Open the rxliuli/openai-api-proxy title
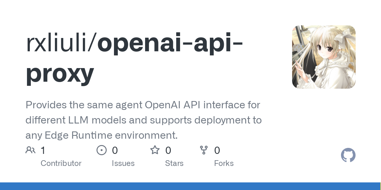381x190 pixels. (x=134, y=59)
